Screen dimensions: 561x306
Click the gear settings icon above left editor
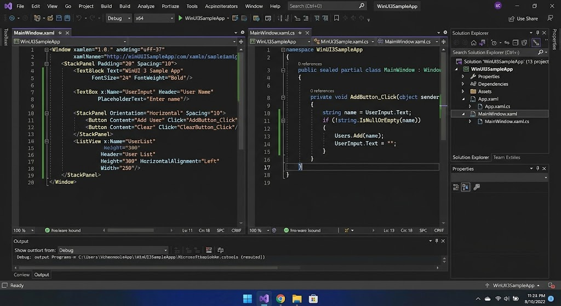(x=242, y=32)
